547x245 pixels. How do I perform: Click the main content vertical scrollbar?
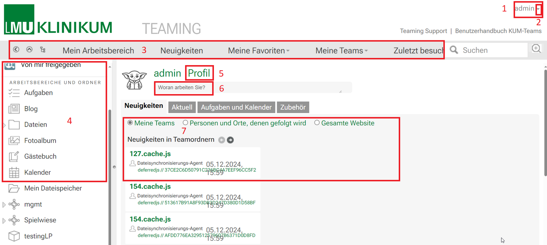[545, 123]
